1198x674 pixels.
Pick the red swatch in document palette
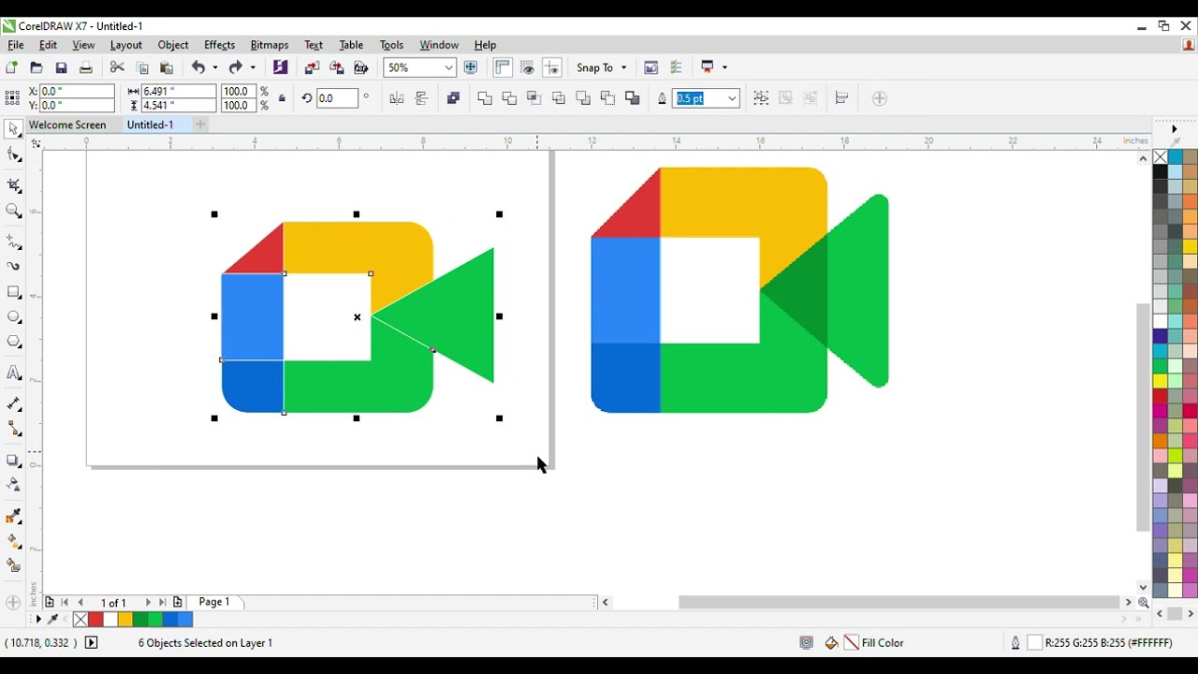click(95, 619)
